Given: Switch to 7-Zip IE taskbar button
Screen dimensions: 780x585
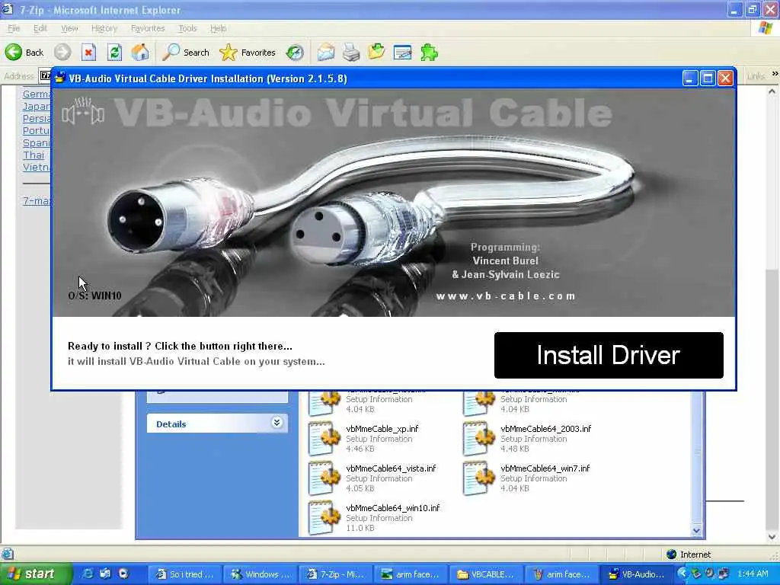Looking at the screenshot, I should (x=335, y=574).
